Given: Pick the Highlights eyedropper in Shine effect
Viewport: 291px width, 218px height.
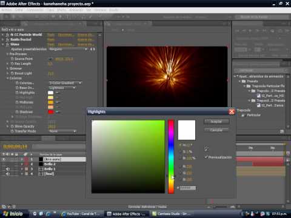Looking at the screenshot, I should 57,93.
